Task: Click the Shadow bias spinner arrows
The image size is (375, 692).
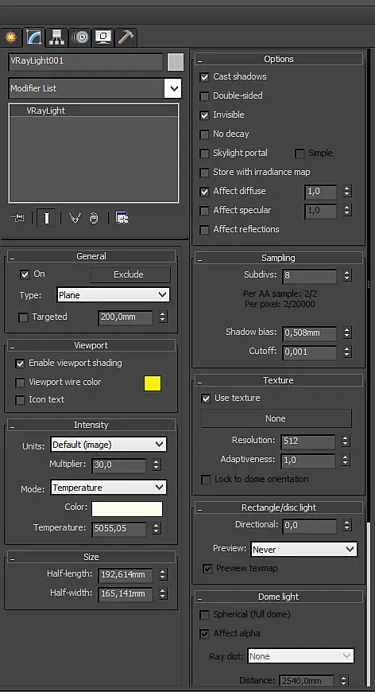Action: [347, 333]
